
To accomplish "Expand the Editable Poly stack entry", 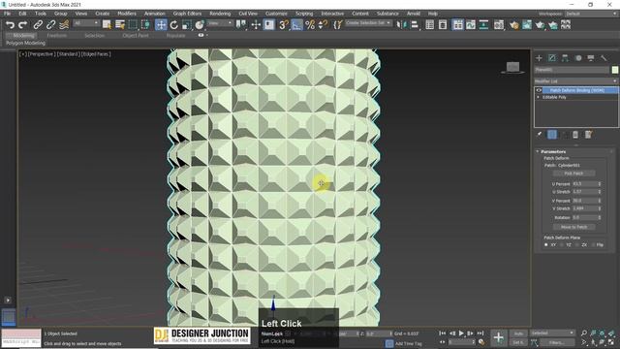I will (539, 97).
